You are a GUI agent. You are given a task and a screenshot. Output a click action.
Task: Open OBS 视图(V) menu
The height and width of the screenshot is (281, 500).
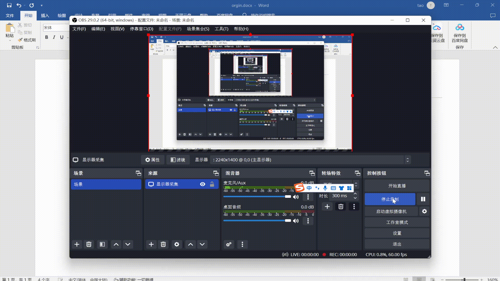(x=117, y=29)
